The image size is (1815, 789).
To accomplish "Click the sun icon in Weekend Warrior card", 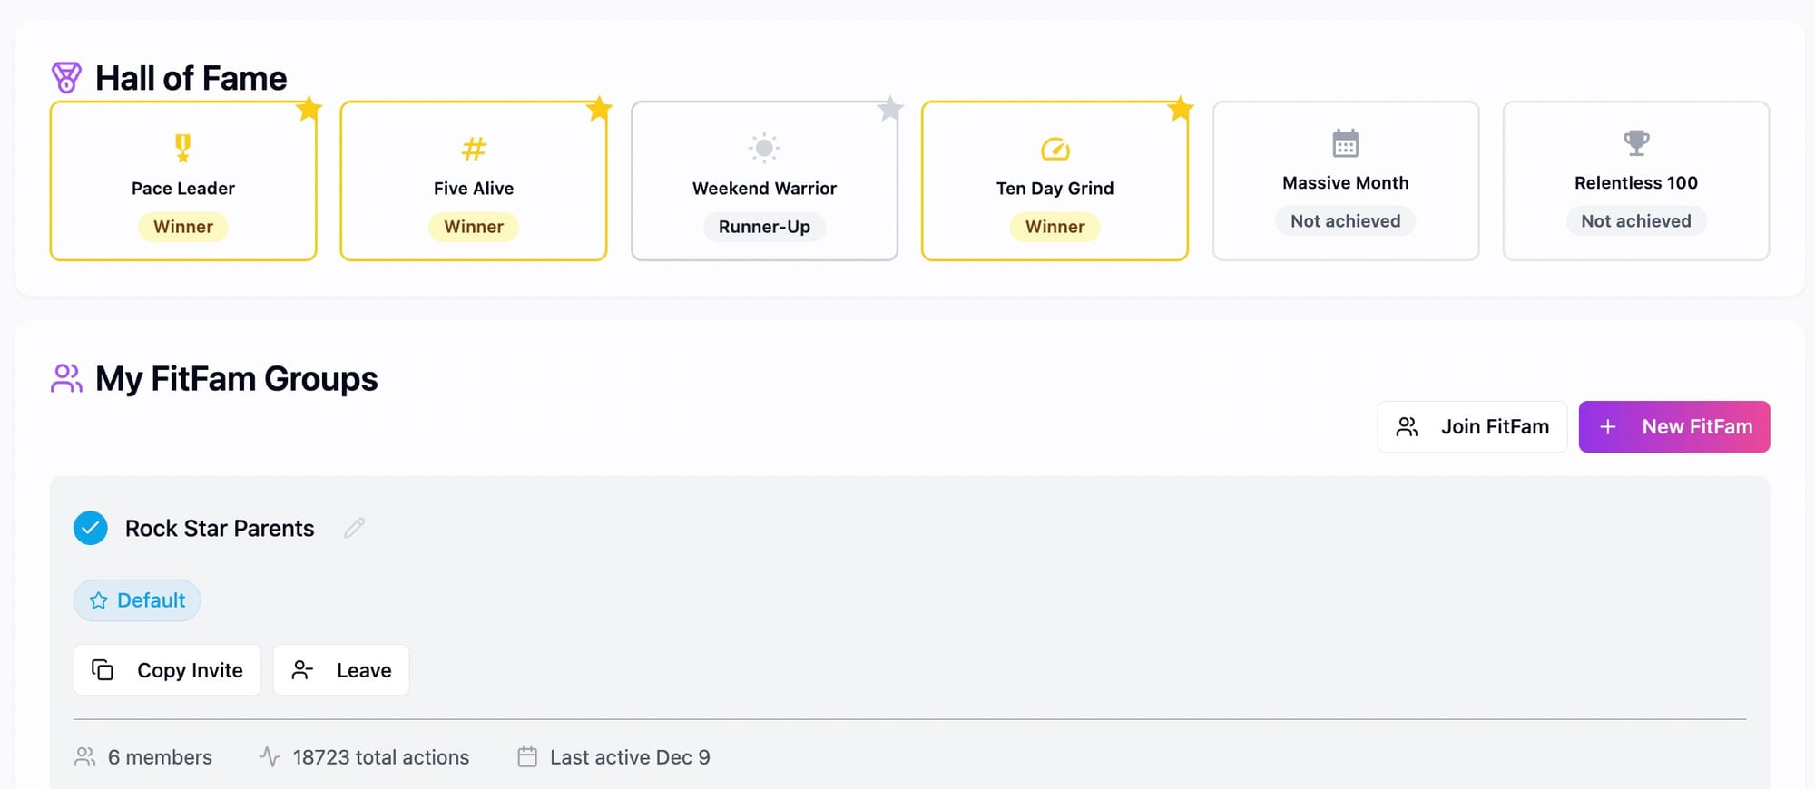I will click(x=764, y=148).
